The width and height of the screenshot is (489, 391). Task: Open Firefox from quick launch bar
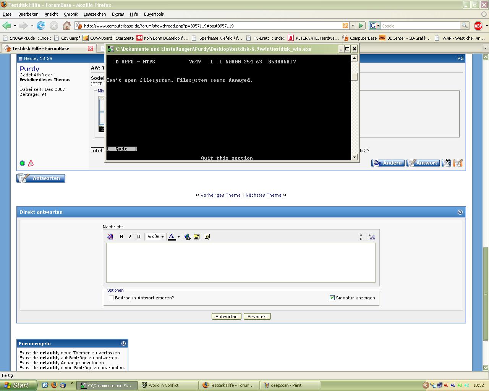54,385
